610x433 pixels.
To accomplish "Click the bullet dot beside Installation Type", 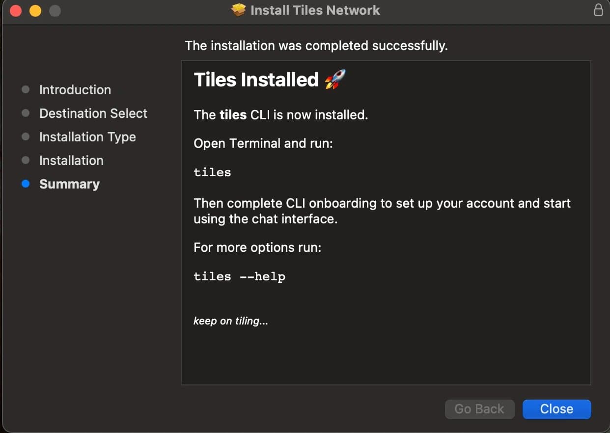I will pyautogui.click(x=26, y=137).
